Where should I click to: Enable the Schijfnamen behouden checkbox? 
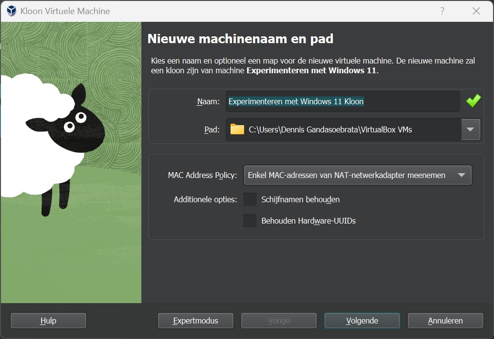point(250,200)
